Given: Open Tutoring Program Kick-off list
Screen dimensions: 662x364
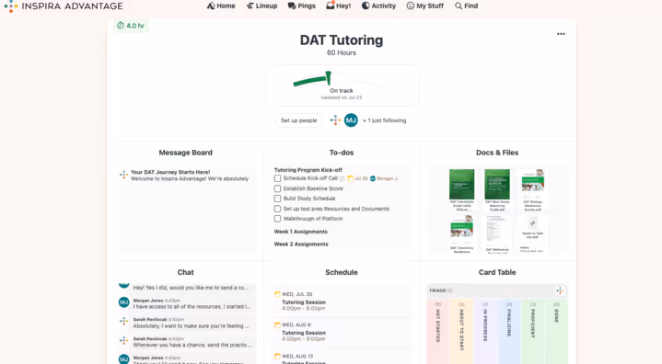Looking at the screenshot, I should (308, 170).
